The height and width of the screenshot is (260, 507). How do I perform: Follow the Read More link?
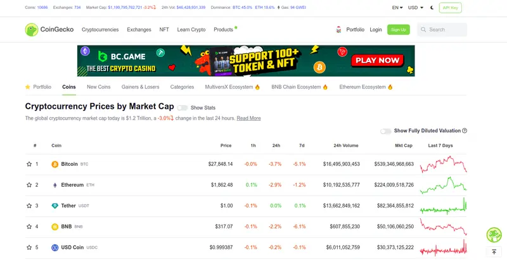(x=248, y=118)
